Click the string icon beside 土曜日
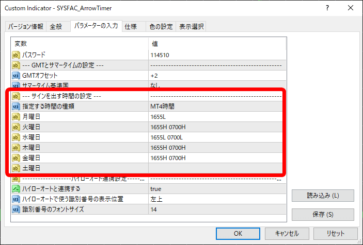 coord(16,168)
